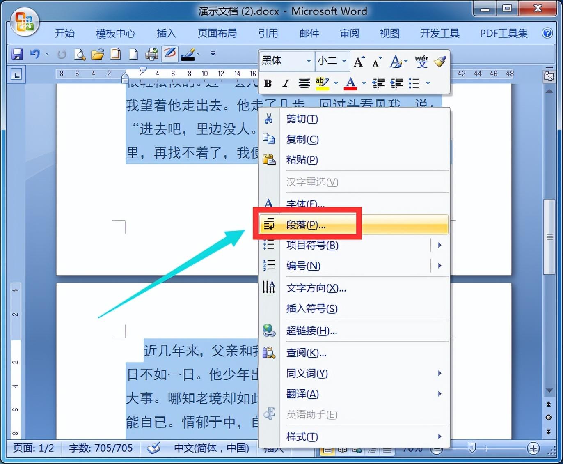Screen dimensions: 563x464
Task: Toggle bold formatting
Action: [267, 83]
